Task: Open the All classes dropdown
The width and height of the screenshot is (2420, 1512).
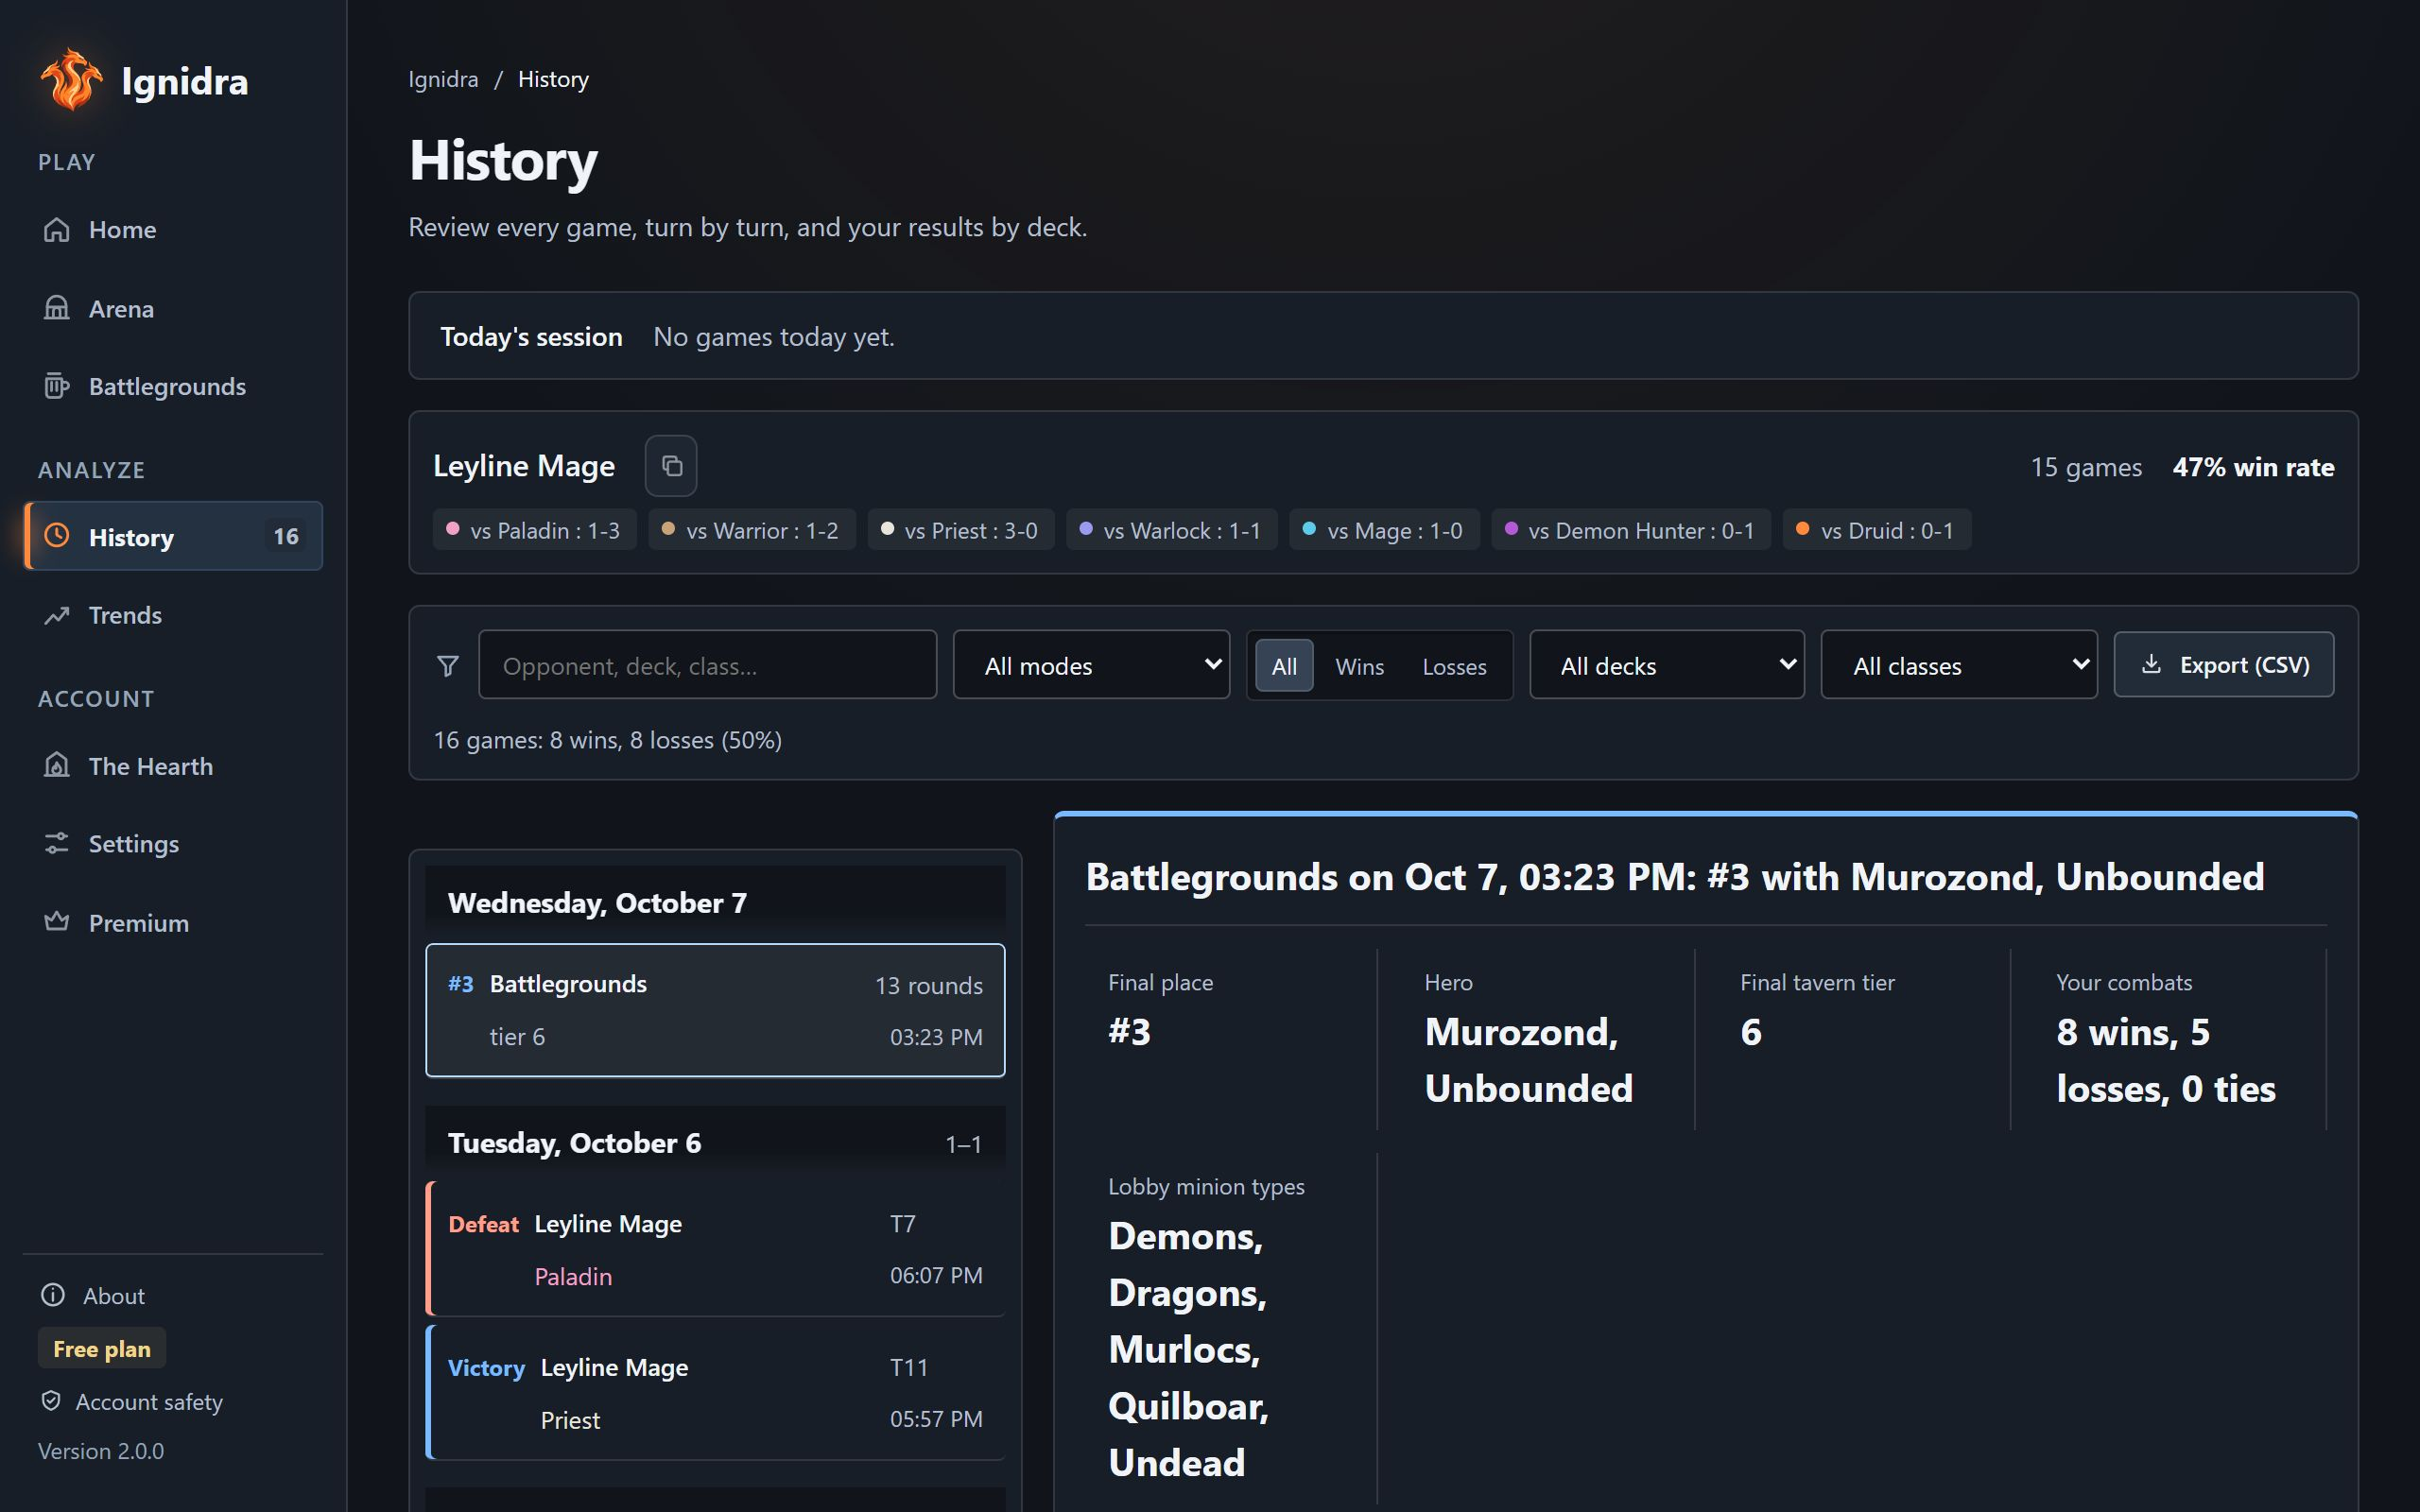Action: [x=1959, y=665]
